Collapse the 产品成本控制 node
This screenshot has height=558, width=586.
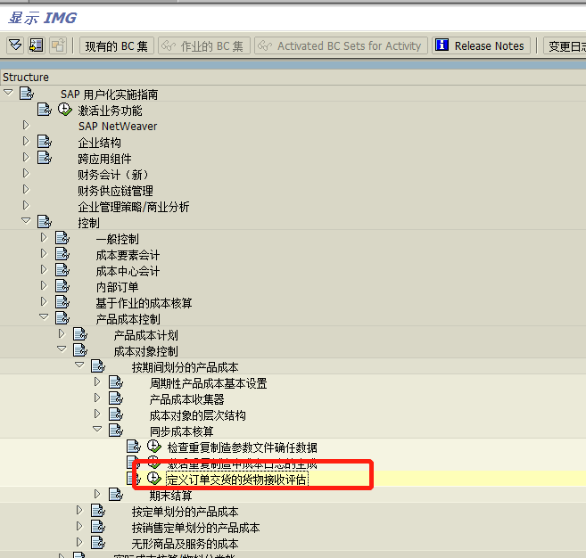(x=44, y=316)
